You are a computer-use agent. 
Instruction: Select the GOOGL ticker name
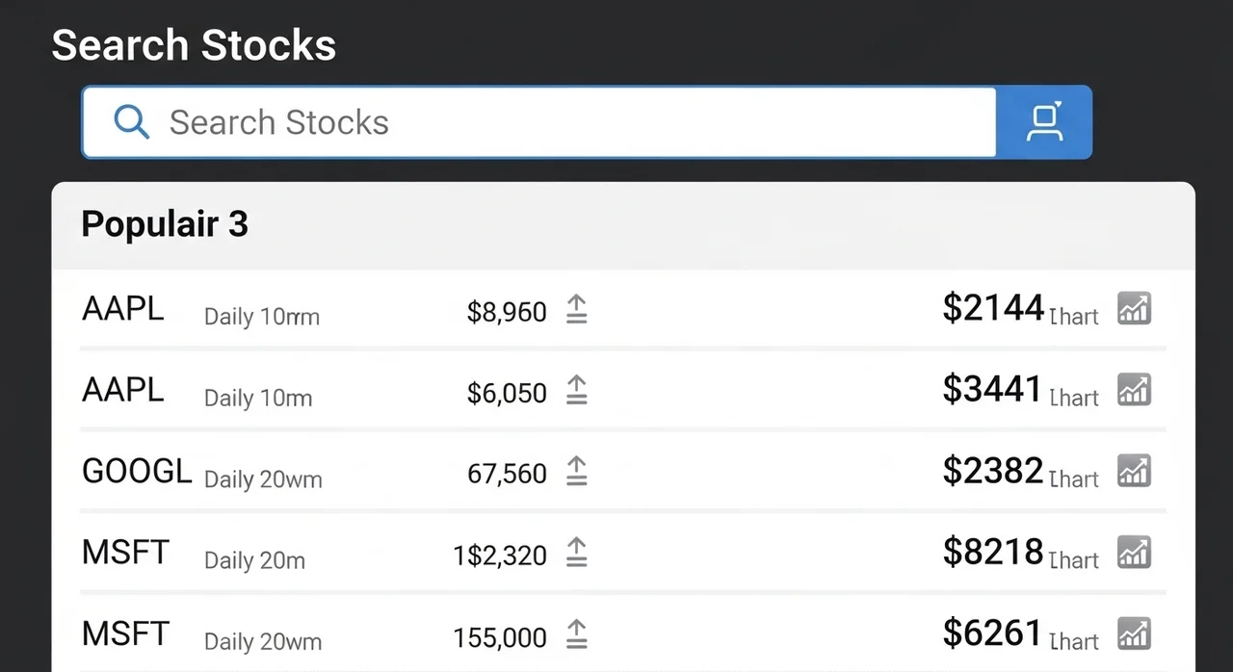click(137, 472)
